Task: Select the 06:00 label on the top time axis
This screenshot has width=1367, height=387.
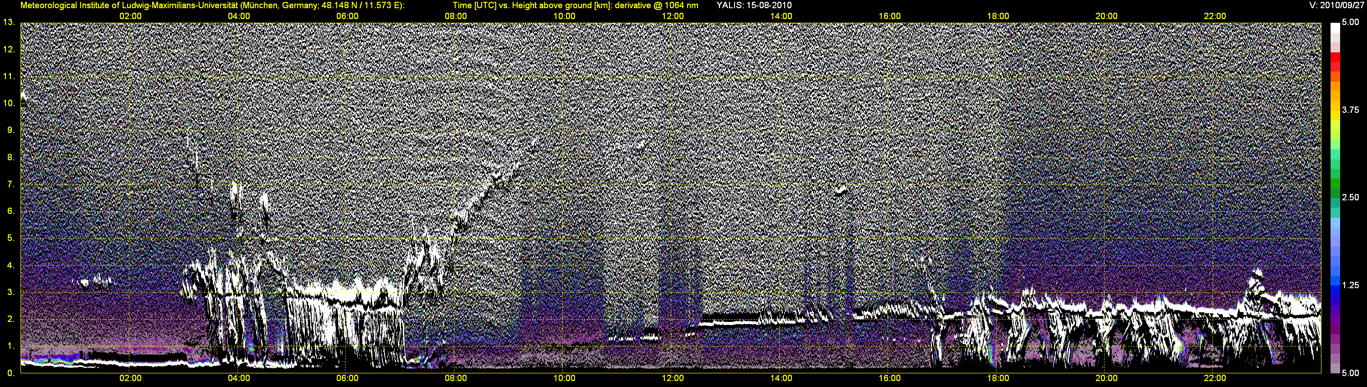Action: tap(348, 16)
